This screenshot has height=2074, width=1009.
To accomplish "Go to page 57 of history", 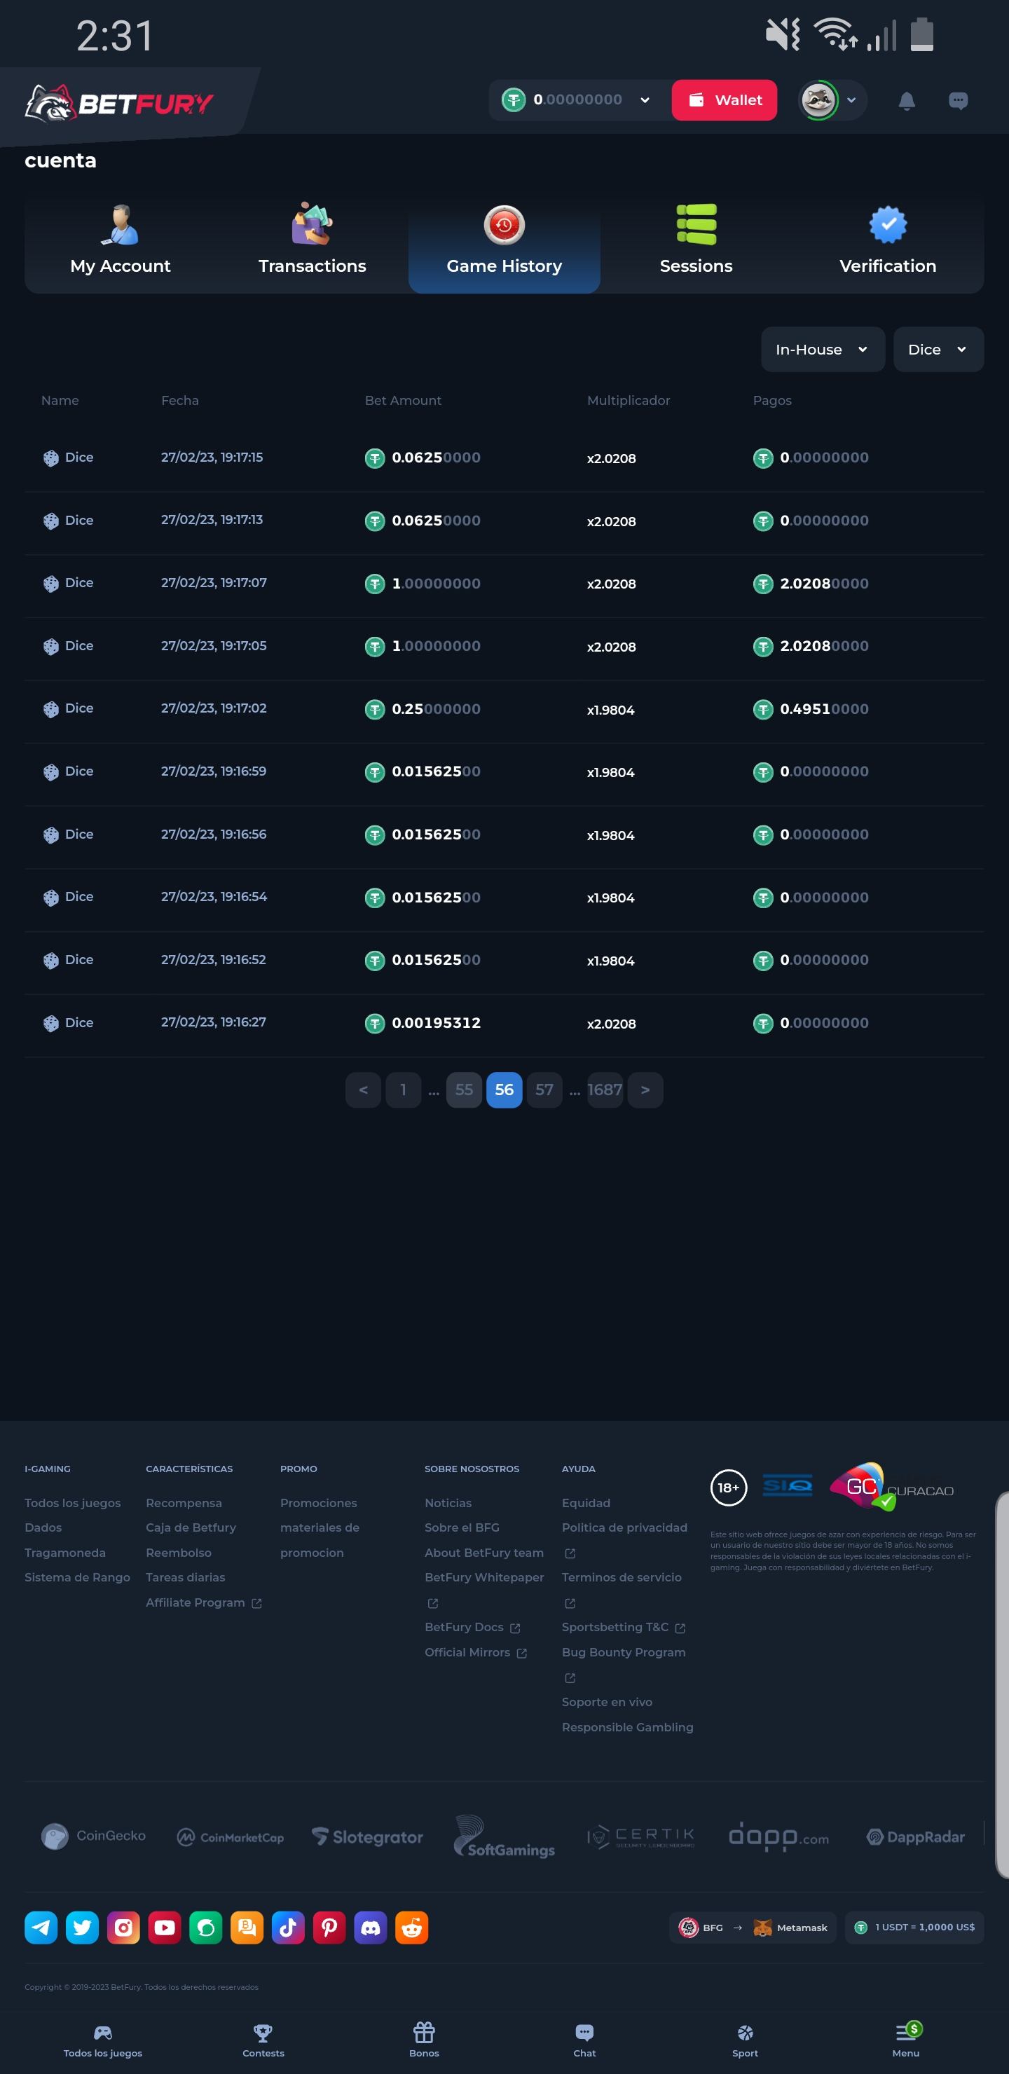I will coord(544,1090).
